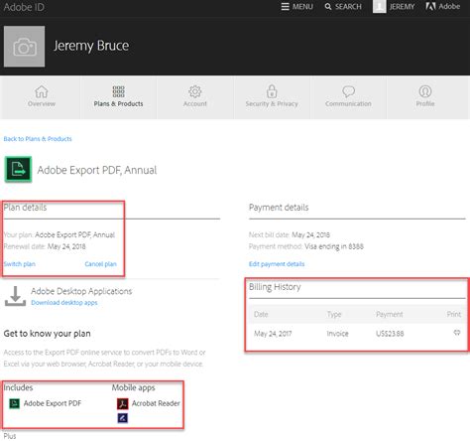The width and height of the screenshot is (470, 441).
Task: Click Edit payment details link
Action: tap(277, 264)
